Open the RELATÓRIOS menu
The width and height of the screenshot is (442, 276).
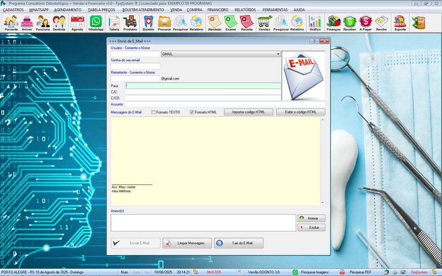click(x=245, y=10)
